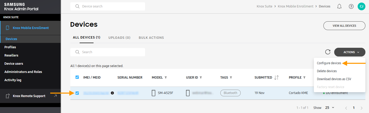Toggle the select-all header checkbox

[x=77, y=77]
